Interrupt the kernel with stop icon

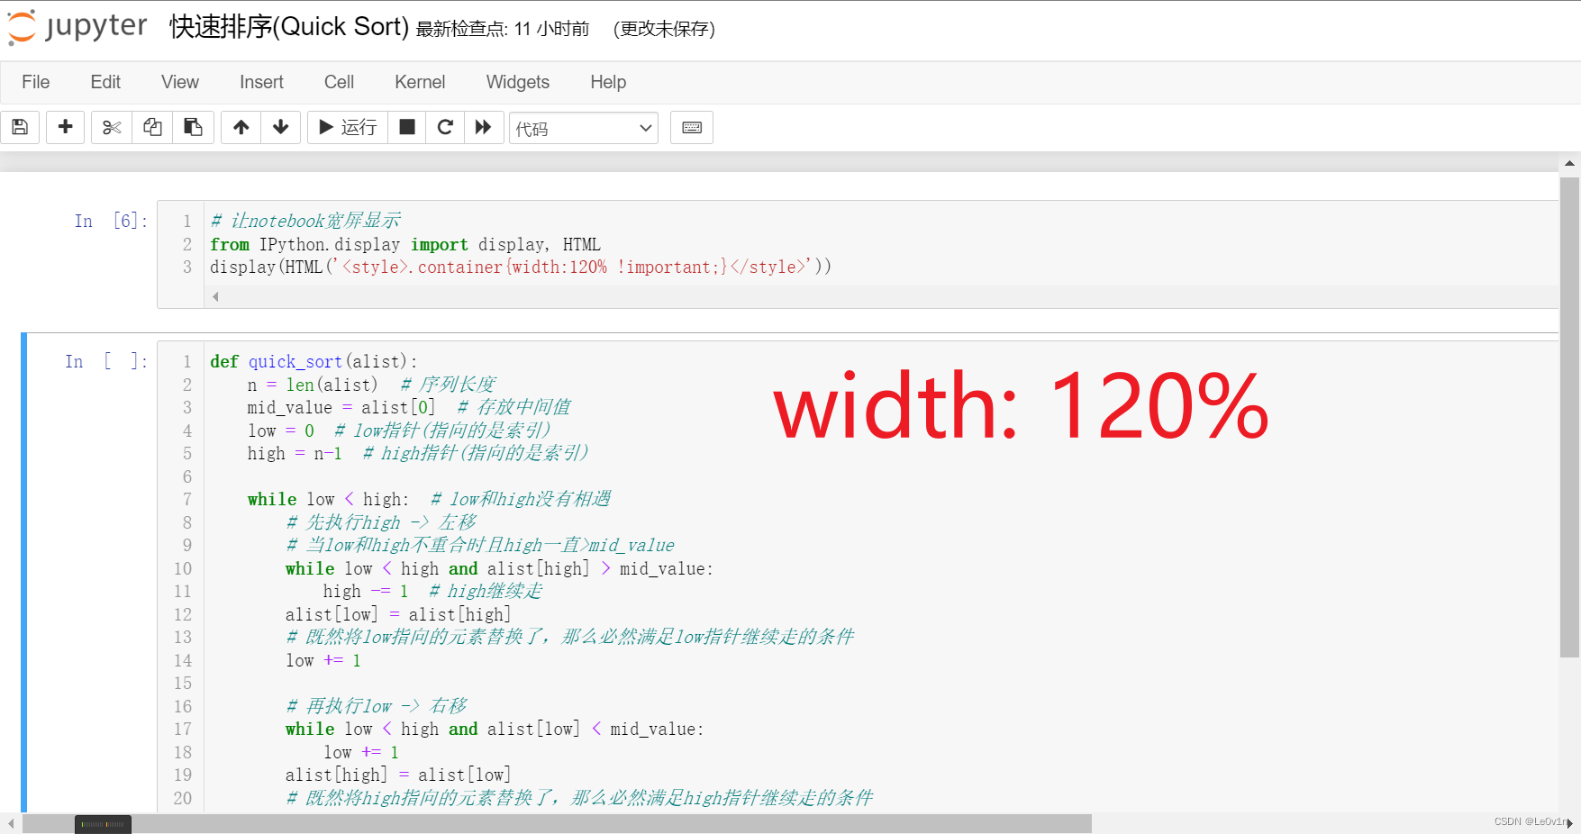coord(407,127)
